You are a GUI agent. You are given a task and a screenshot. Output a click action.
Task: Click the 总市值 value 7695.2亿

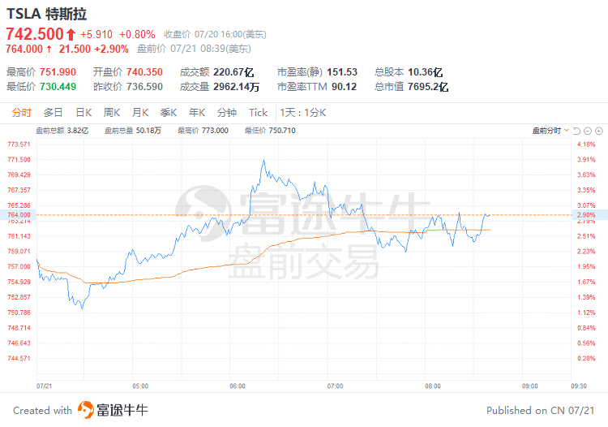tap(428, 87)
